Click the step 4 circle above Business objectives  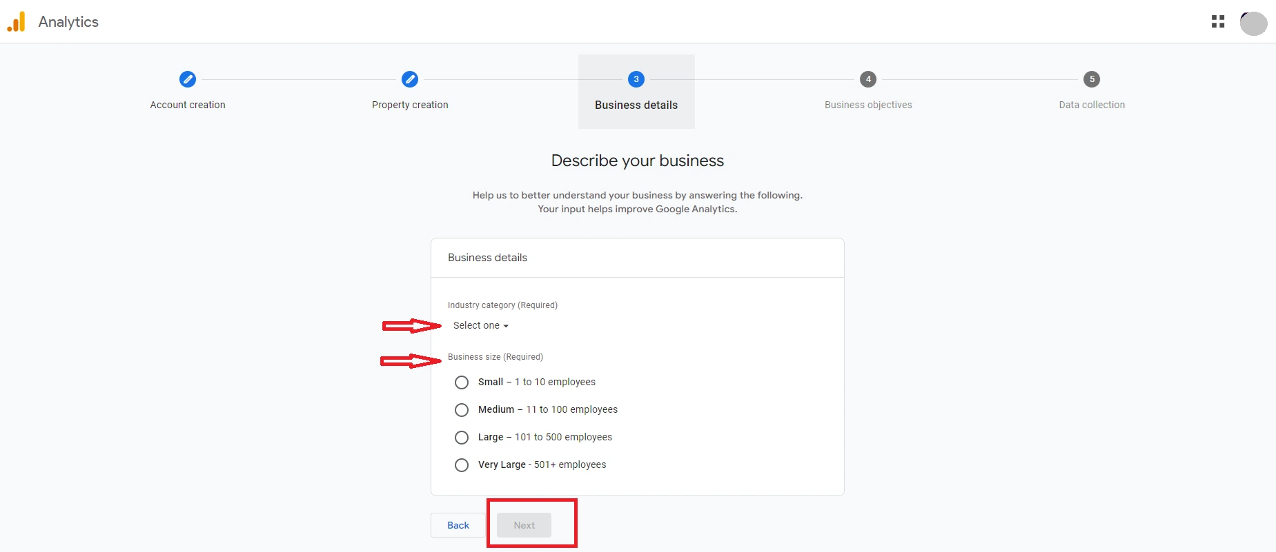(868, 79)
